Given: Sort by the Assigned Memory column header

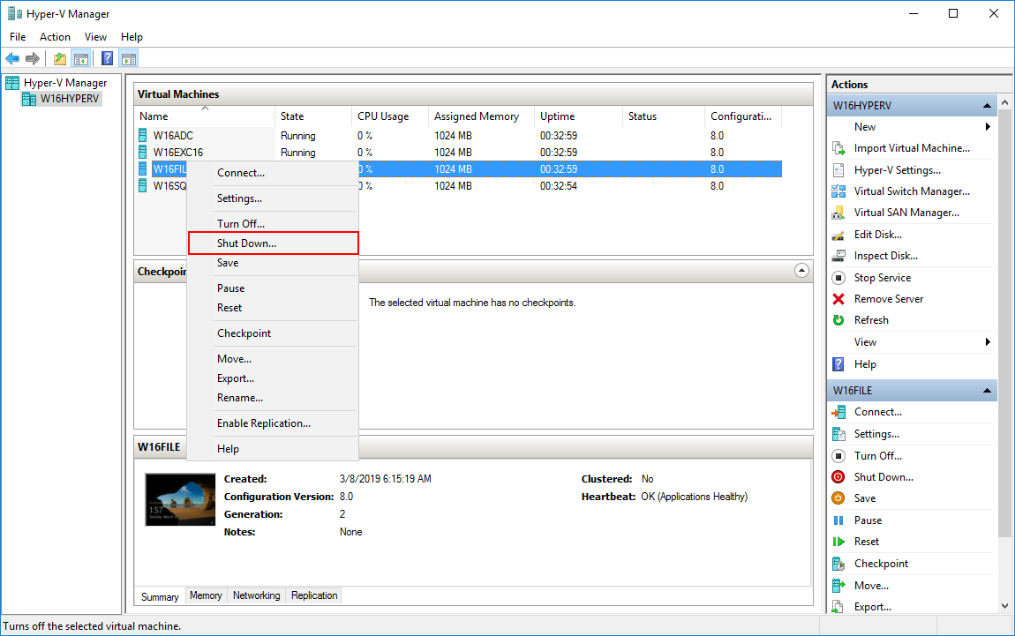Looking at the screenshot, I should [477, 116].
